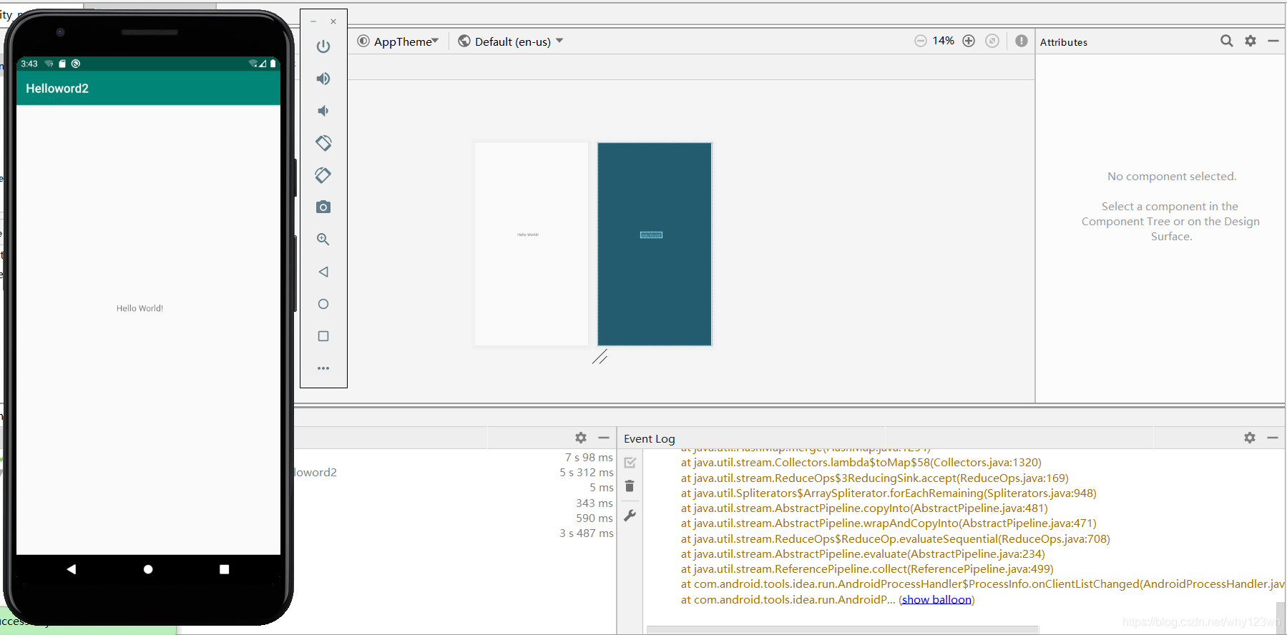The width and height of the screenshot is (1287, 635).
Task: Hide the Build output panel
Action: tap(604, 438)
